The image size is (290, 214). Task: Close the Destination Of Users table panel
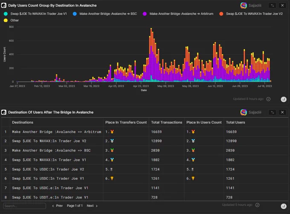282,112
